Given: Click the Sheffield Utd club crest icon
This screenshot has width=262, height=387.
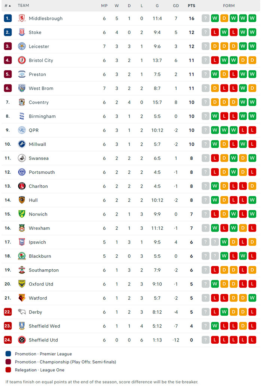Looking at the screenshot, I should 22,340.
